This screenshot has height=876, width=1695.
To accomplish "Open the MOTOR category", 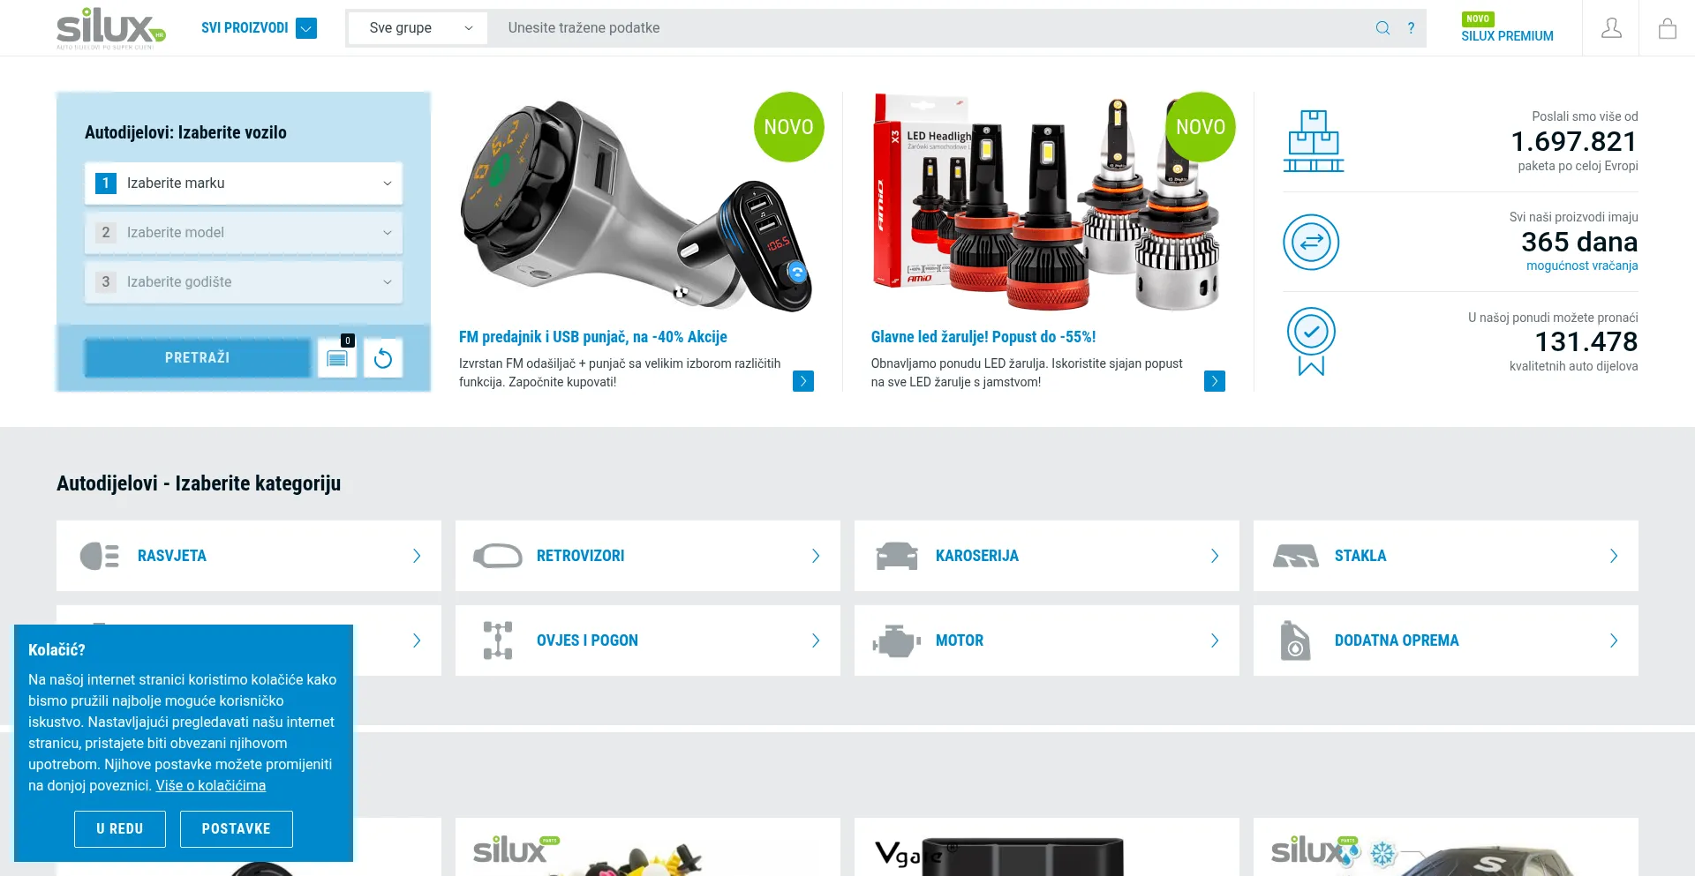I will 1047,640.
